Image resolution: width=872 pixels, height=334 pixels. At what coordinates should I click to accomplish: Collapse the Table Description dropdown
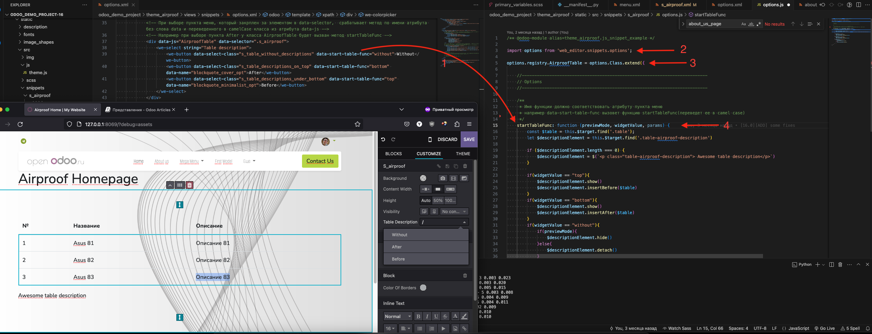coord(444,222)
